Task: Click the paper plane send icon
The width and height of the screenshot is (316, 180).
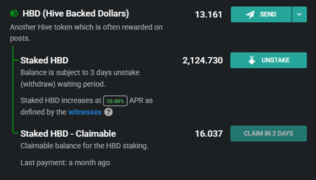Action: [x=250, y=14]
